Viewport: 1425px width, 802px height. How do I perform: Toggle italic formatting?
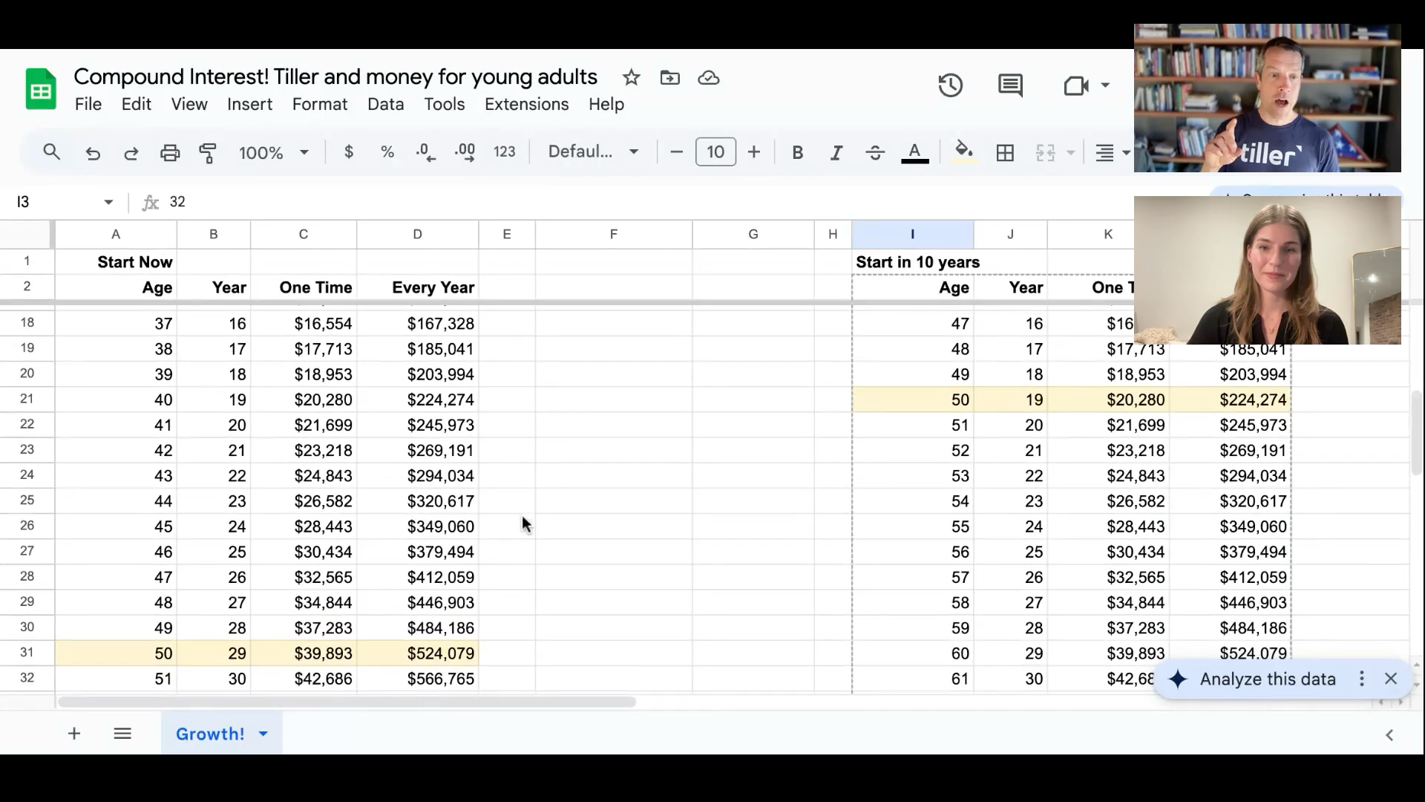click(836, 152)
